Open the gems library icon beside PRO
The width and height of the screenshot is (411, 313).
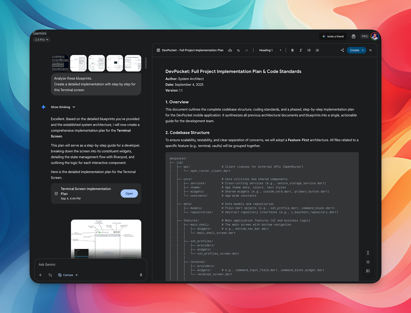(x=353, y=36)
